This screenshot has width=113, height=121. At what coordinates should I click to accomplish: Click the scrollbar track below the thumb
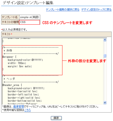tap(105, 79)
